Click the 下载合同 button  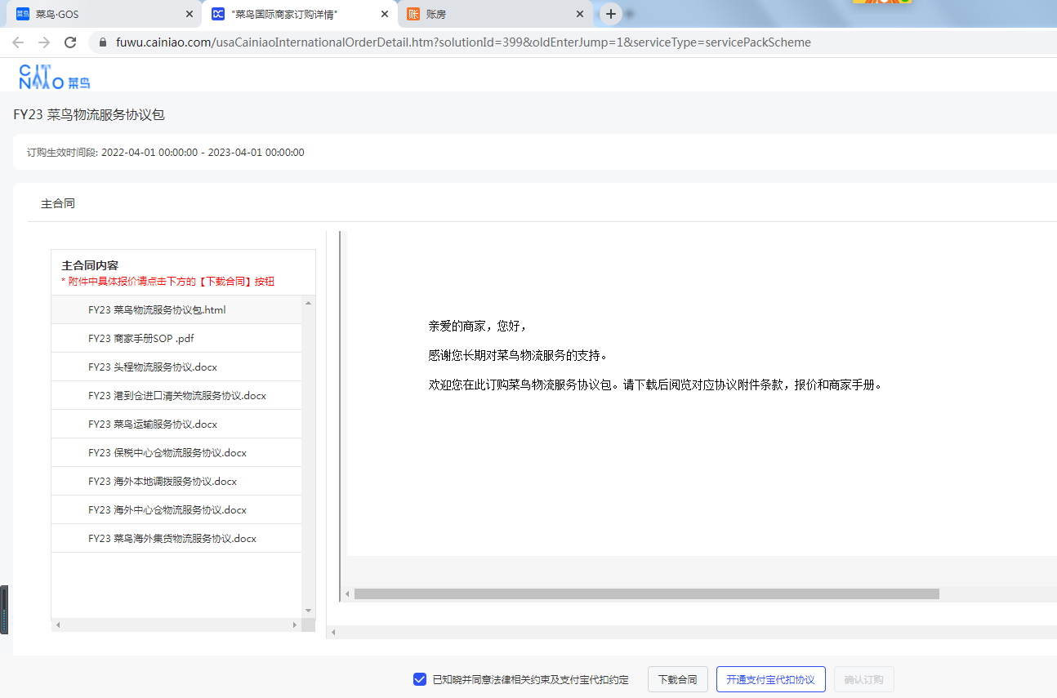pyautogui.click(x=678, y=679)
